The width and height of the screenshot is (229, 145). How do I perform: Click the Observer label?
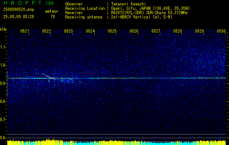[x=74, y=4]
